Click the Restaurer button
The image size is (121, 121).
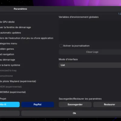(107, 104)
